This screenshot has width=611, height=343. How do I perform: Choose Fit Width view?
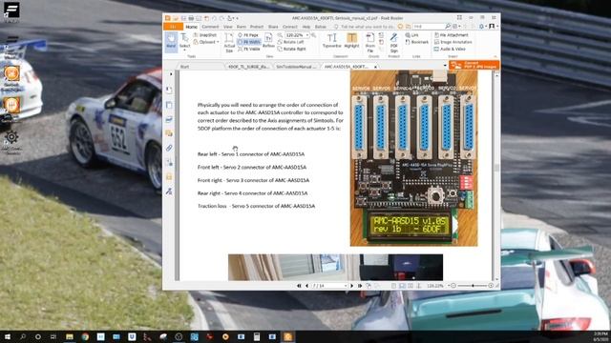coord(249,42)
